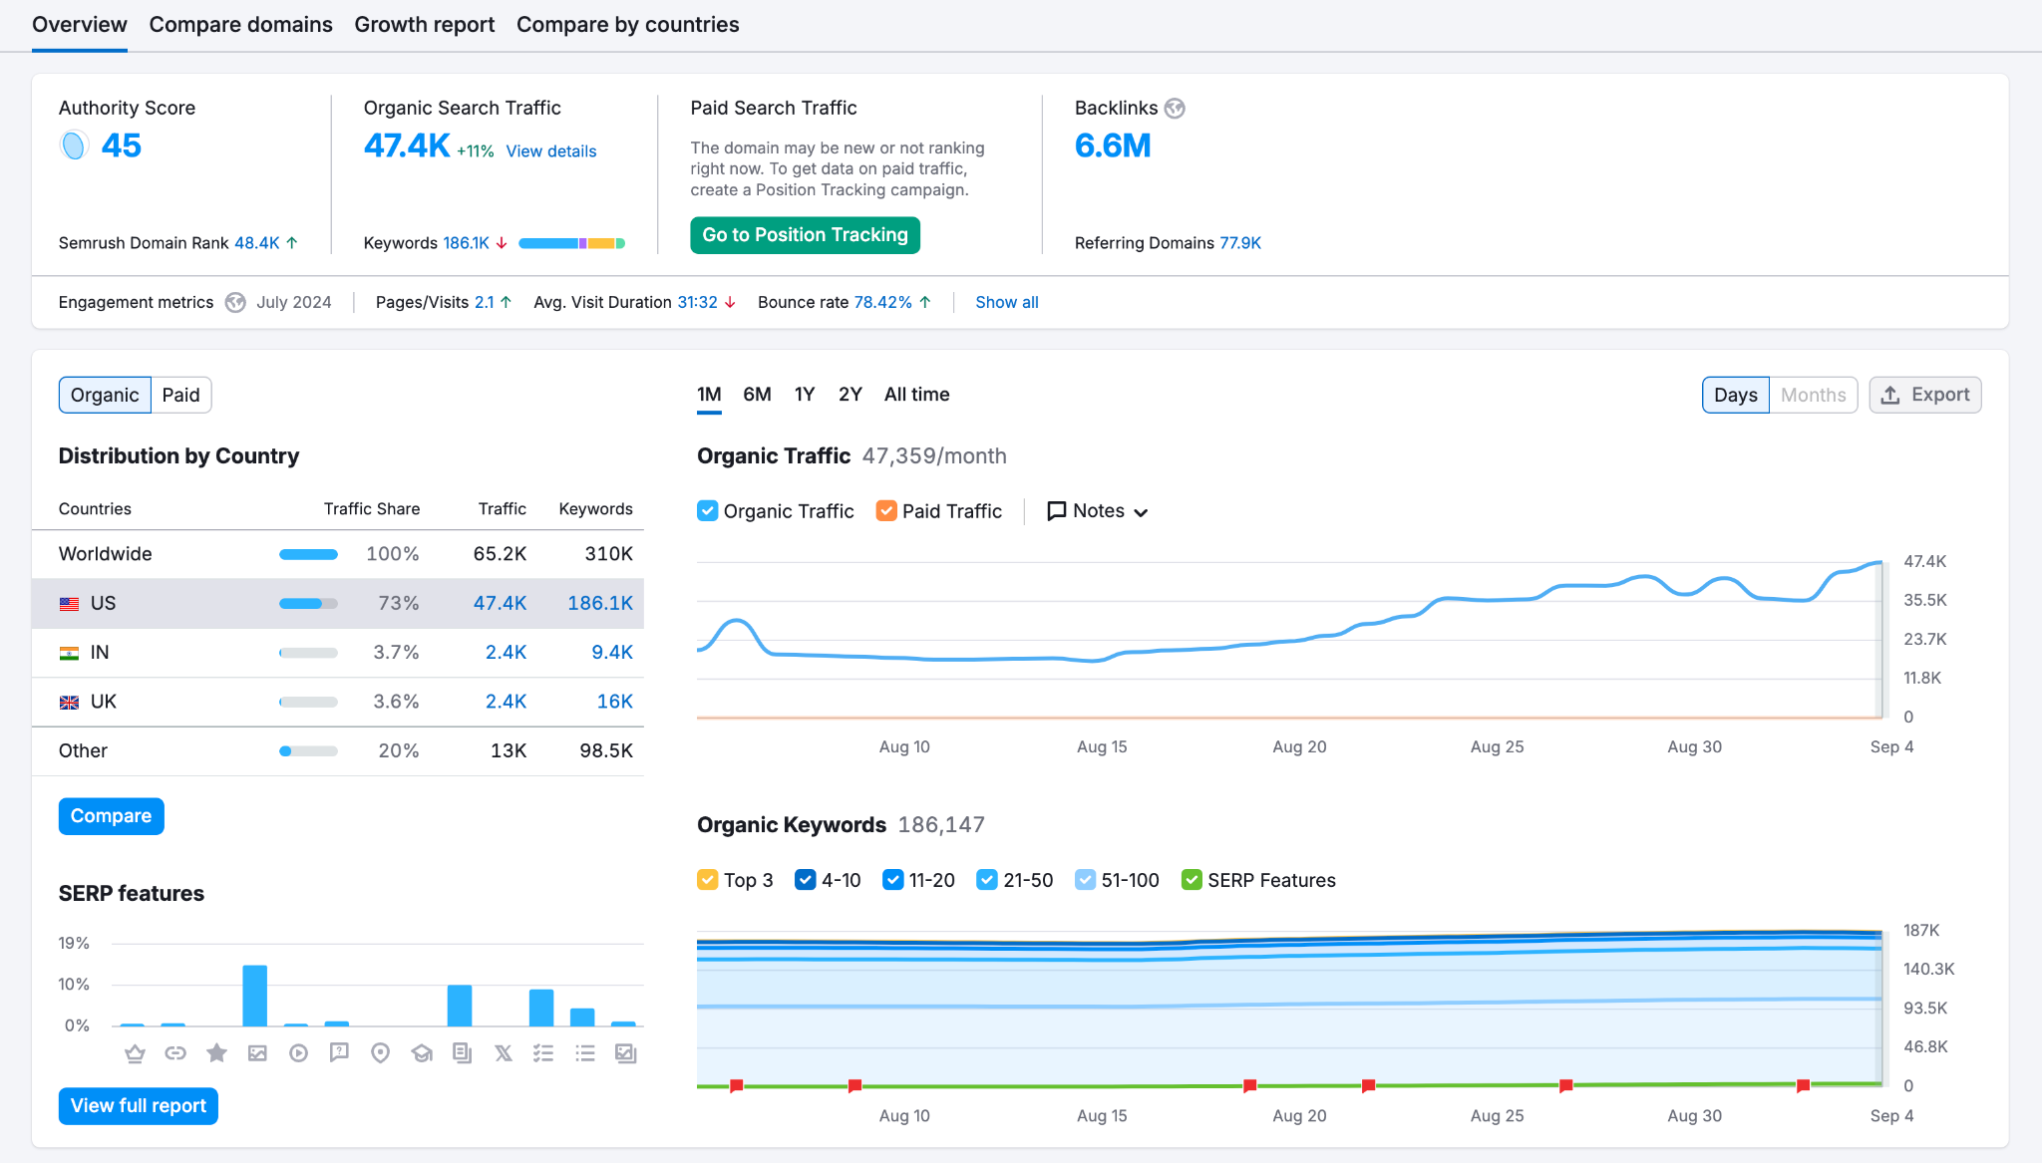Click the tallest bar in the SERP features chart
Image resolution: width=2042 pixels, height=1163 pixels.
255,996
